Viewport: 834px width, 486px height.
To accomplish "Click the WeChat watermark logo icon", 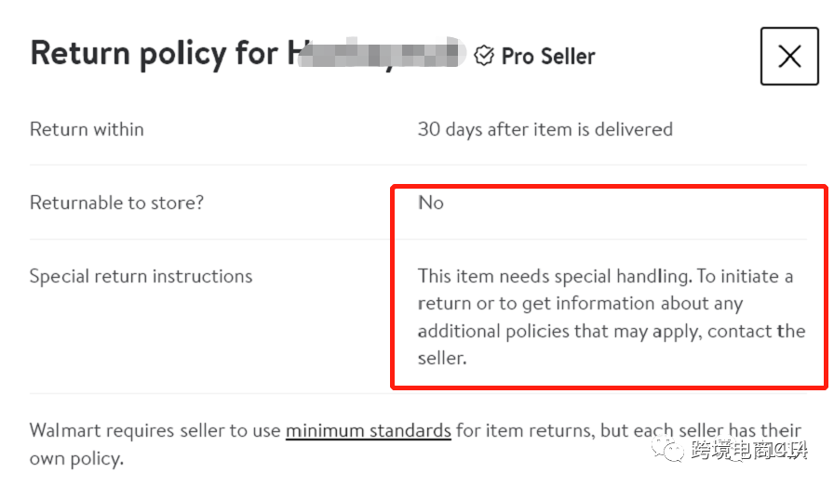I will (x=672, y=452).
